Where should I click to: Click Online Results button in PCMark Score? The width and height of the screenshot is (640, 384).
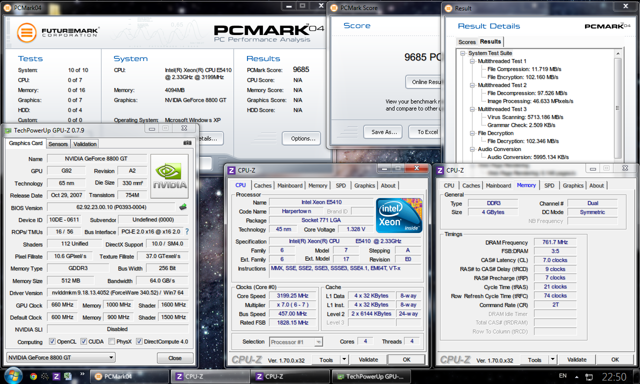424,82
